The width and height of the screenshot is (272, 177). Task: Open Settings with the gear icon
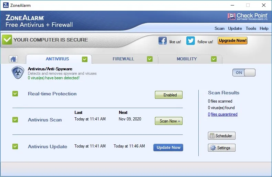pyautogui.click(x=221, y=148)
